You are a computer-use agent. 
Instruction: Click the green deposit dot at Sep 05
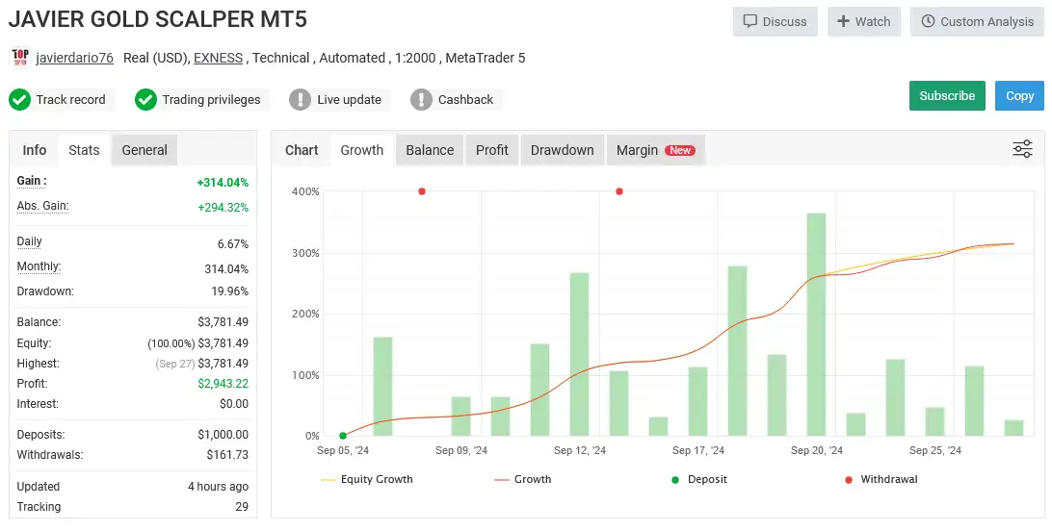(x=343, y=436)
